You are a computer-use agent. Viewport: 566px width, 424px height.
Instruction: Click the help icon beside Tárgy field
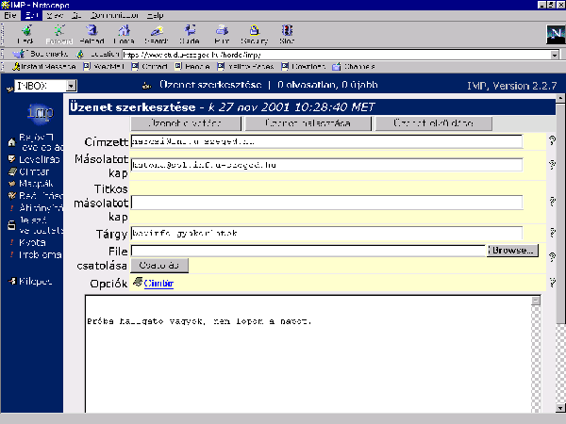pyautogui.click(x=552, y=234)
